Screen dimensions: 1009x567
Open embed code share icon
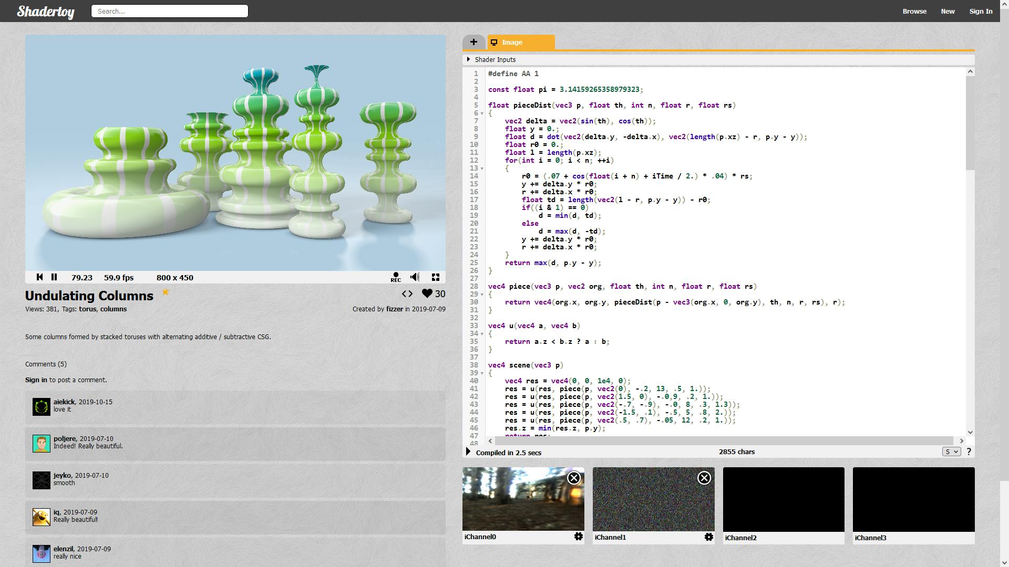(x=407, y=294)
